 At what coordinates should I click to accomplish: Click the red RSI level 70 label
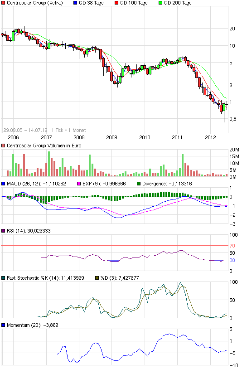pos(232,246)
